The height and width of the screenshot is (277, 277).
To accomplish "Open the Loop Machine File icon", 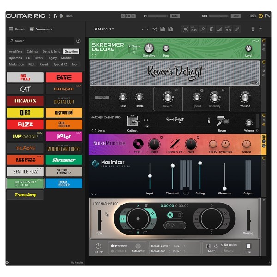I will pos(248,246).
